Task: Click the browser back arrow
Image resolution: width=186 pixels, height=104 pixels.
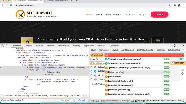Action: point(3,5)
